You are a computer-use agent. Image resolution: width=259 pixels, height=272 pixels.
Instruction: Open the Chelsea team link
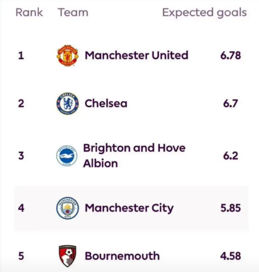point(106,103)
